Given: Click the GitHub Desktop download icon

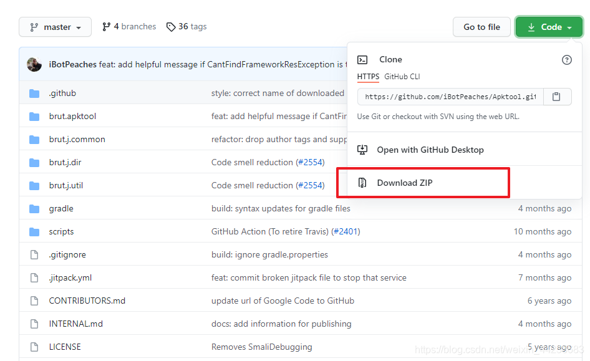Looking at the screenshot, I should 362,150.
